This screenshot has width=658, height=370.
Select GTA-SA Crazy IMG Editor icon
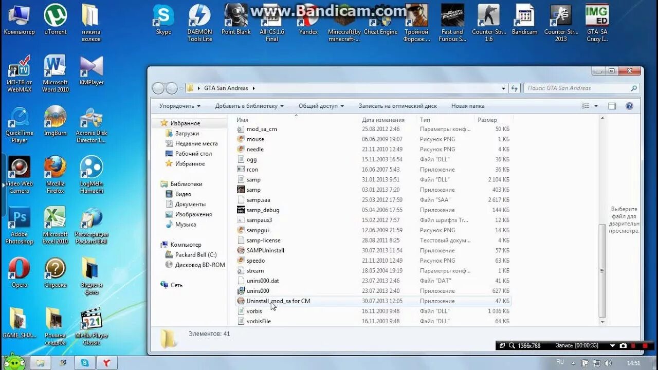(x=597, y=23)
